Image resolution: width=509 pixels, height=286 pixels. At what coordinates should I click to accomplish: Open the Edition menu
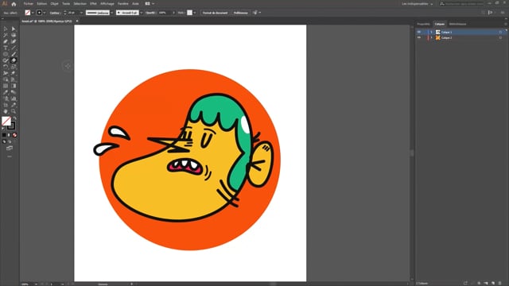(41, 4)
